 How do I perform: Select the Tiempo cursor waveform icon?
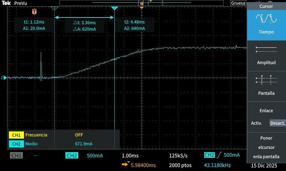coord(266,19)
